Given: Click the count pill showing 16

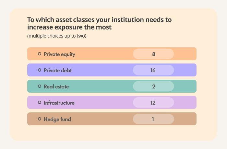Looking at the screenshot, I should (x=153, y=70).
